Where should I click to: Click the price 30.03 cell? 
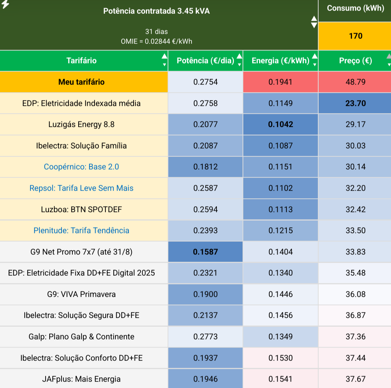356,146
